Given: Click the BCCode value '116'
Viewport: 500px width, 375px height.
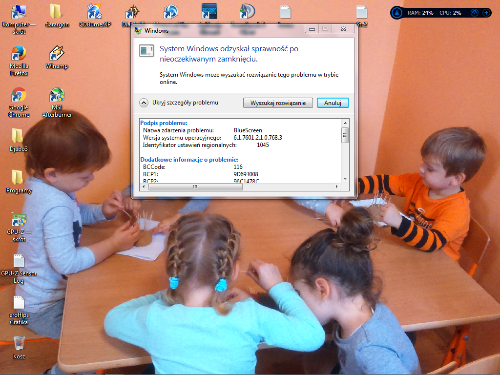Looking at the screenshot, I should (x=238, y=167).
